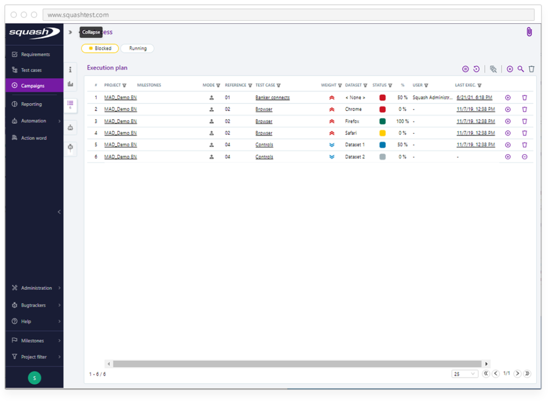The width and height of the screenshot is (559, 406).
Task: Open Action word in the sidebar
Action: tap(34, 138)
